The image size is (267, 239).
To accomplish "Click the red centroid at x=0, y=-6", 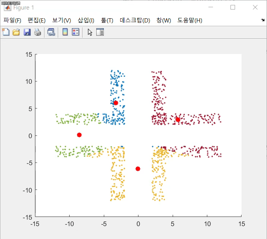I will click(138, 169).
